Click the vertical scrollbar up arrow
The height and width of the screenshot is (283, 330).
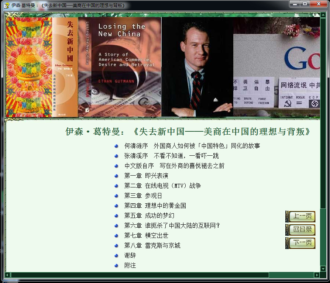pos(323,15)
